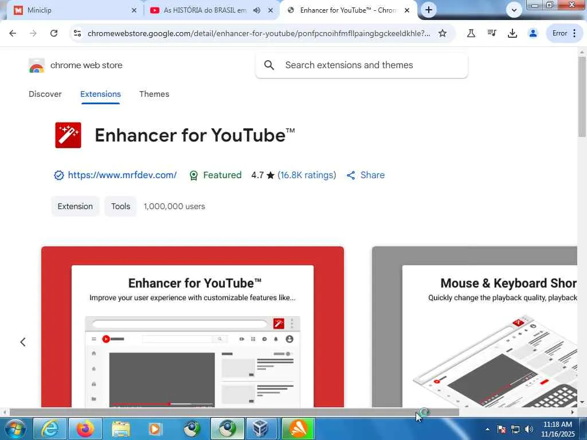This screenshot has height=440, width=587.
Task: Show hidden system tray icons
Action: click(487, 429)
